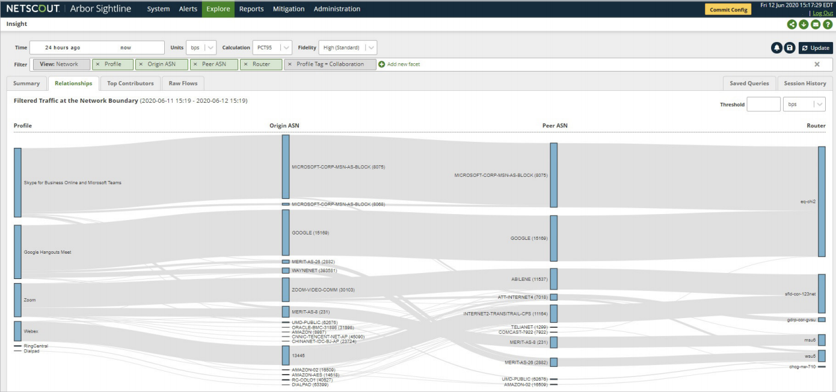Image resolution: width=836 pixels, height=392 pixels.
Task: Click the 13445 origin ASN node
Action: 286,355
